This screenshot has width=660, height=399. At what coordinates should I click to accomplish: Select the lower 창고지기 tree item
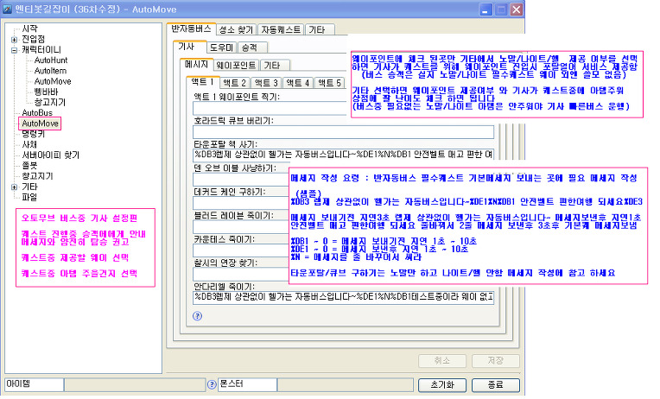[37, 176]
